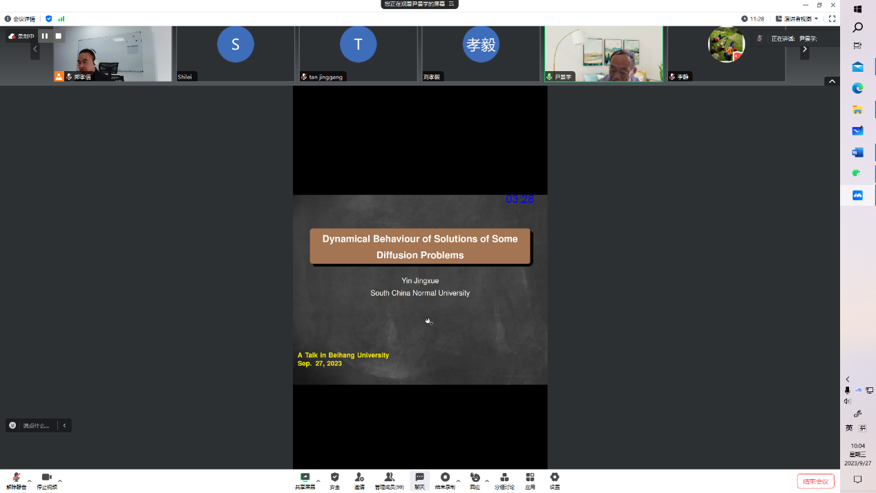Click the red End Meeting button
Image resolution: width=876 pixels, height=493 pixels.
[815, 481]
